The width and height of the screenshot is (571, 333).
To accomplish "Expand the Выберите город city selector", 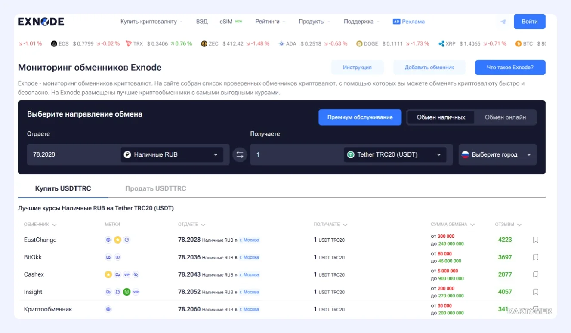I will pyautogui.click(x=497, y=154).
